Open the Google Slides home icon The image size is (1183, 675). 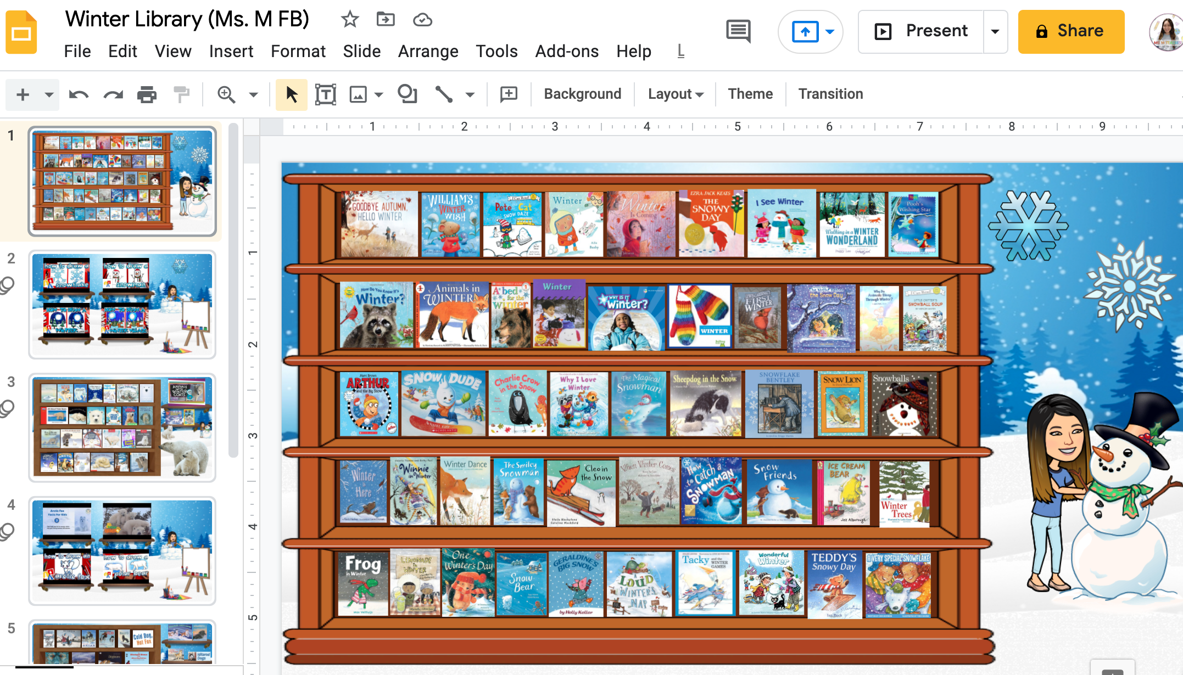click(x=21, y=33)
